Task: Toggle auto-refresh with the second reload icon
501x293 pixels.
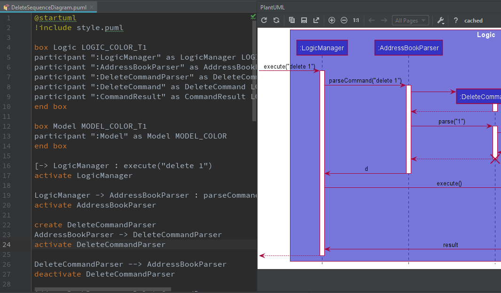Action: point(276,20)
